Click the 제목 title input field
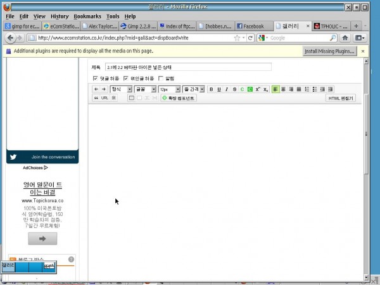 (188, 67)
